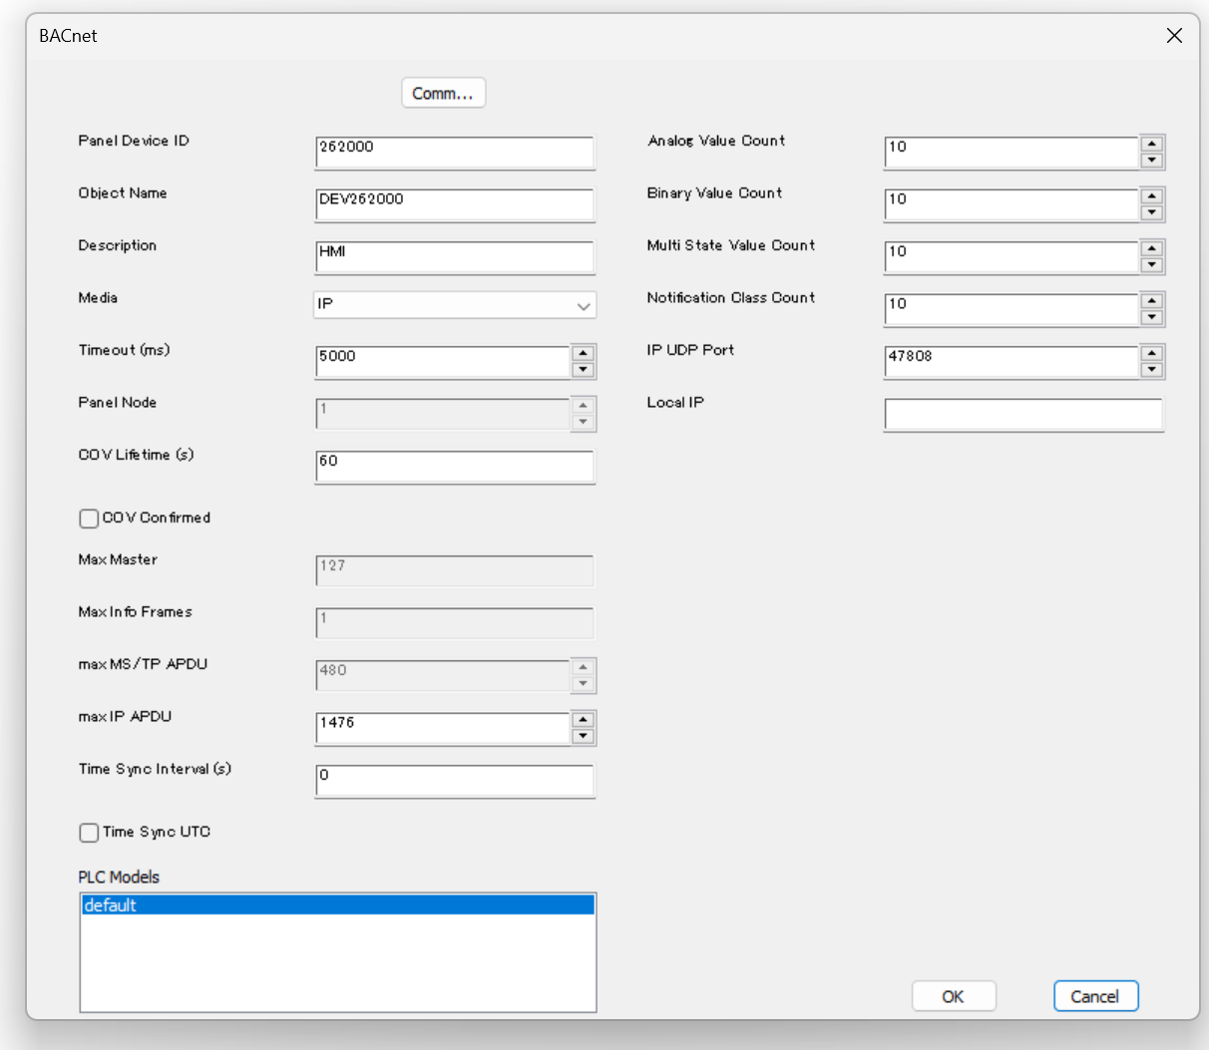Decrease Multi State Value Count down arrow
1209x1050 pixels.
coord(1152,265)
